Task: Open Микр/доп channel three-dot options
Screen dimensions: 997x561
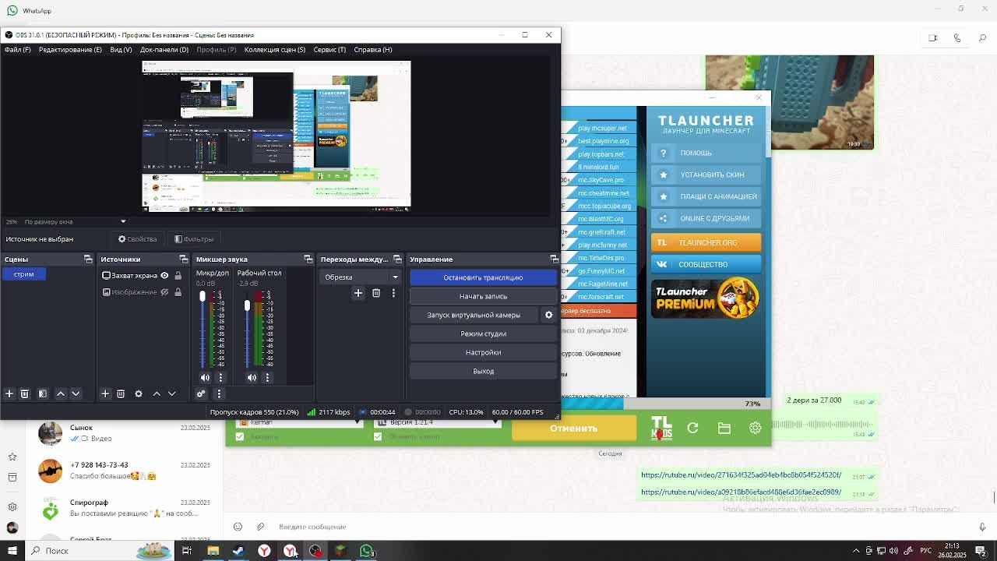Action: click(220, 378)
